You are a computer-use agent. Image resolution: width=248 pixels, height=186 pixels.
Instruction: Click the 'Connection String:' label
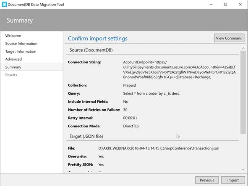(84, 62)
